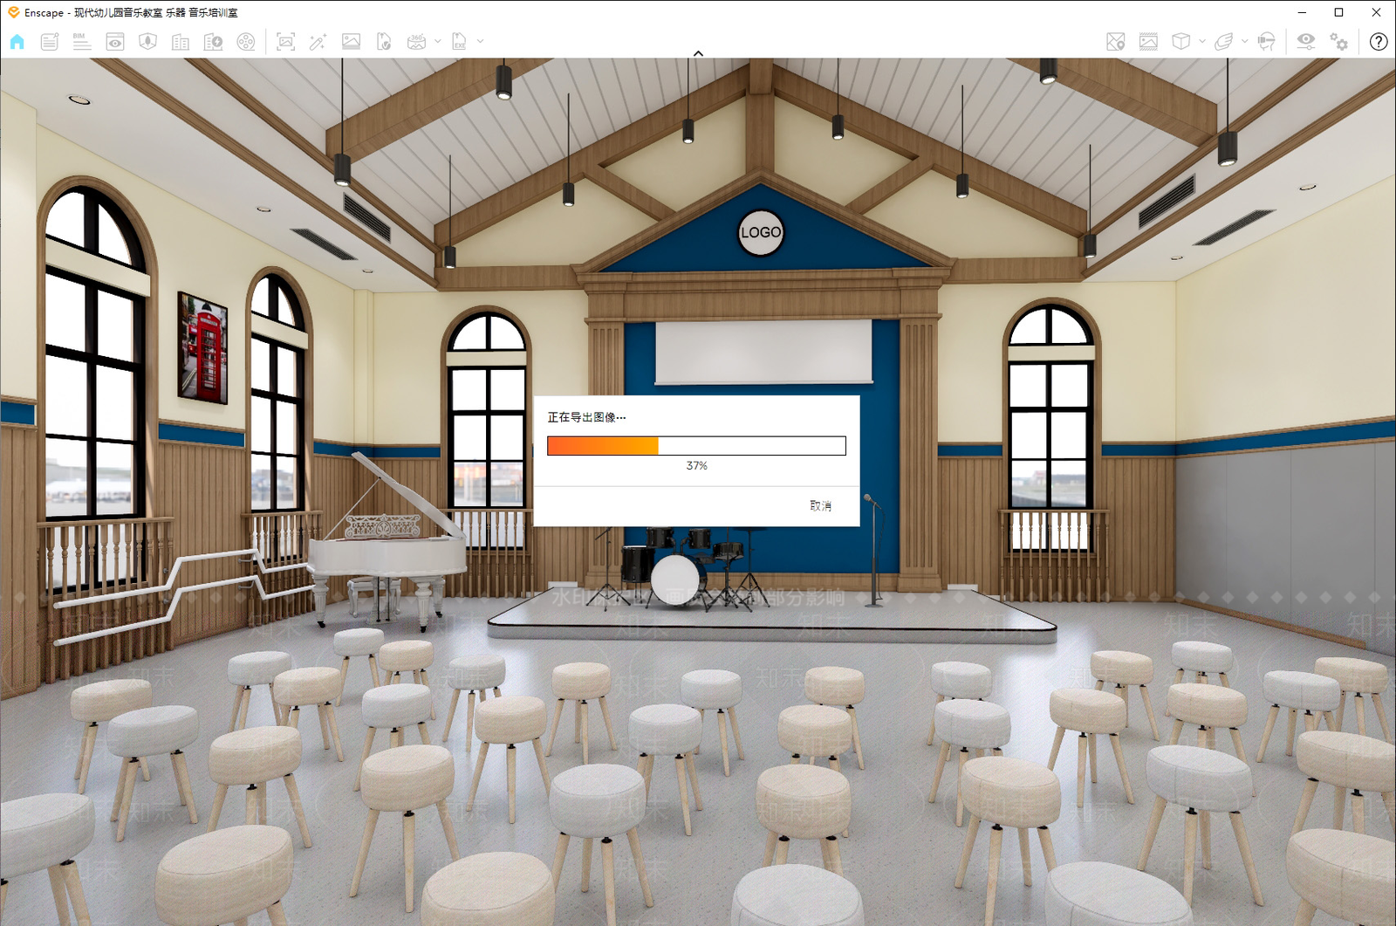Open the help question mark
Screen dimensions: 1396x926
pyautogui.click(x=1379, y=42)
